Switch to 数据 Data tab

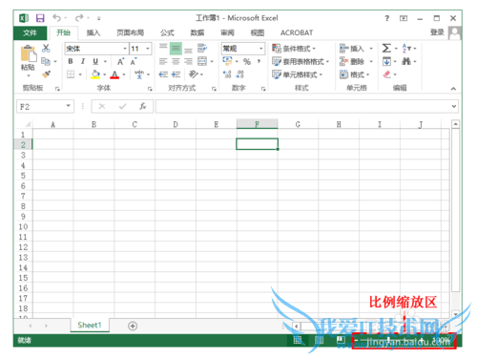pos(197,32)
